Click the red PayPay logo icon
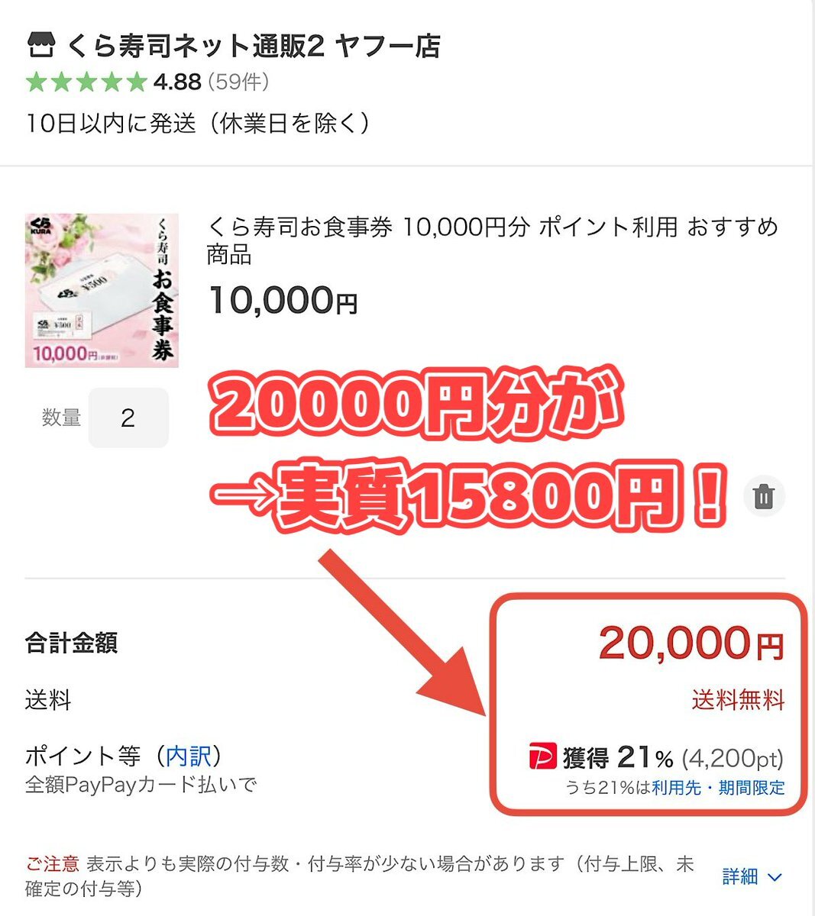The image size is (815, 916). (542, 756)
